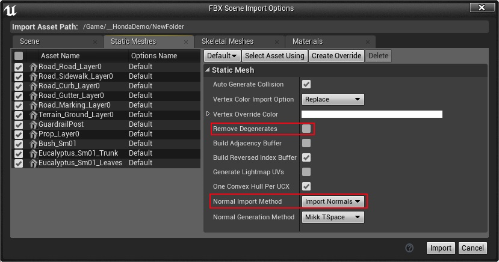Click the mesh icon beside Road_Sidewalk_Layer0
Viewport: 499px width, 262px height.
tap(33, 76)
